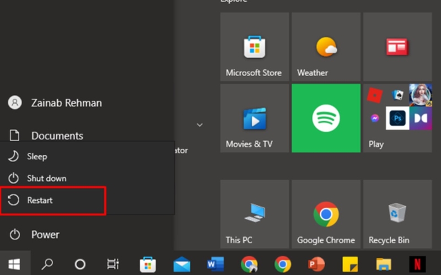The width and height of the screenshot is (441, 275).
Task: Open taskbar Search magnifier
Action: 47,264
